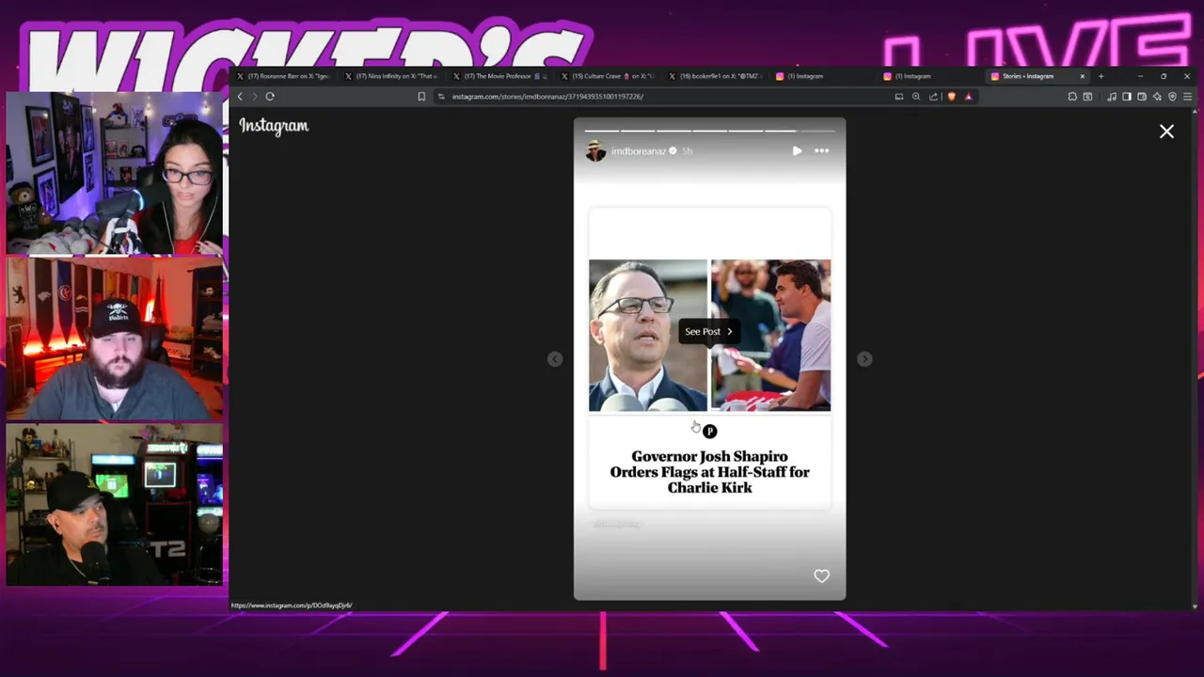Open the imdboreanaz username link
The width and height of the screenshot is (1204, 677).
tap(638, 151)
